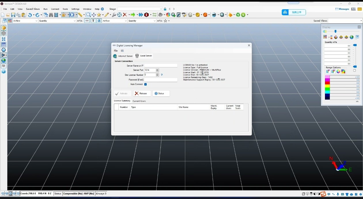
Task: Click the green arrow airflow icon
Action: tap(133, 15)
